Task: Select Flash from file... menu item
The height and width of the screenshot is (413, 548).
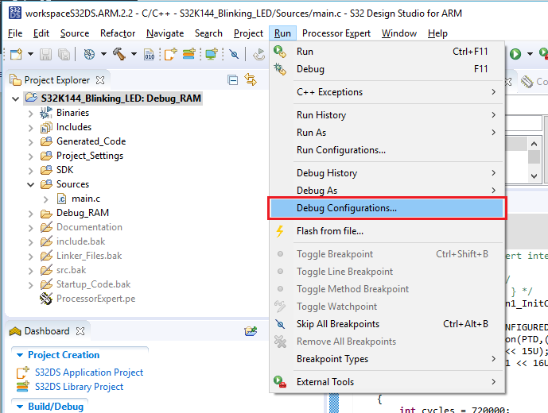Action: [387, 231]
